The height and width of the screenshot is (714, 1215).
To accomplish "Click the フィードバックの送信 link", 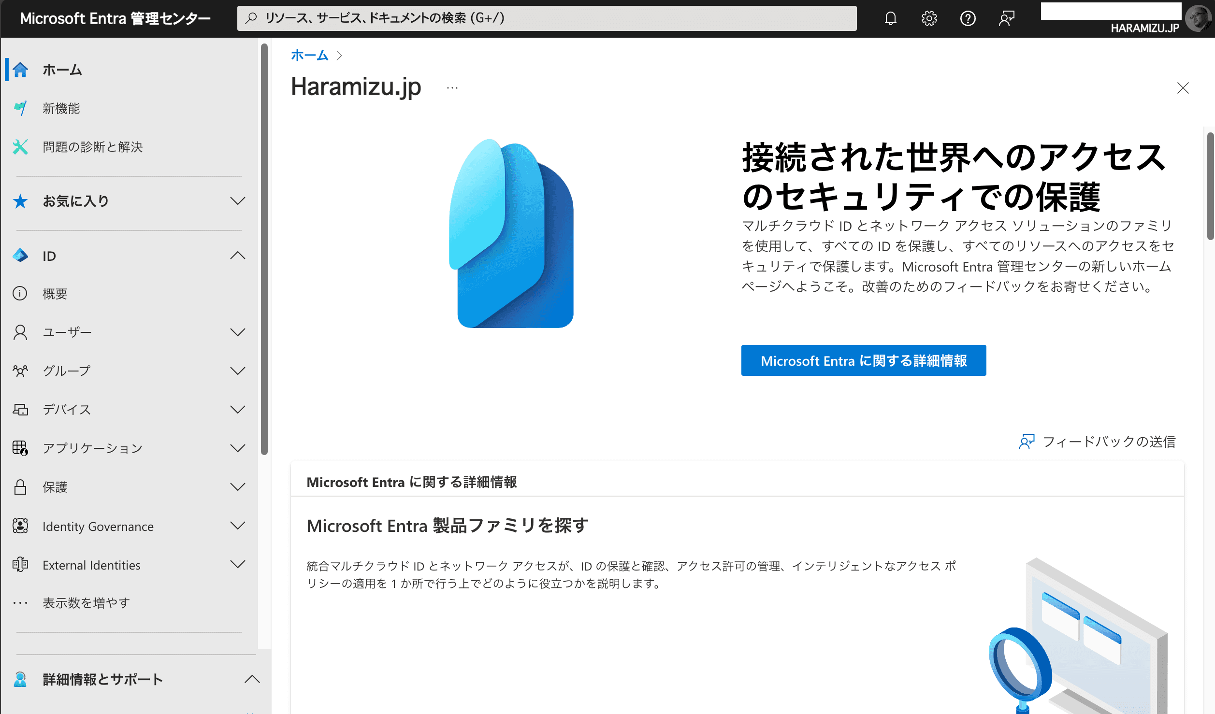I will [1109, 442].
